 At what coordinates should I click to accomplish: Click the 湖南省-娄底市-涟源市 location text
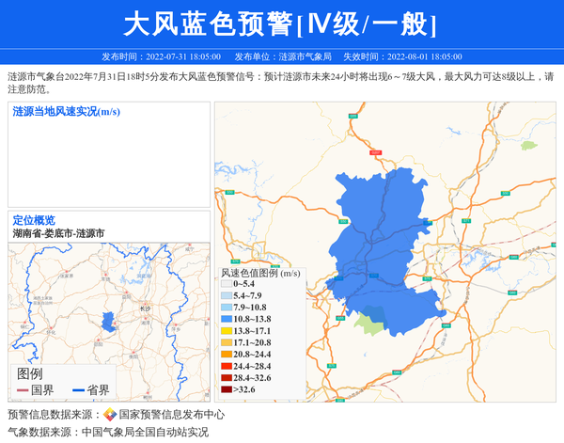58,232
